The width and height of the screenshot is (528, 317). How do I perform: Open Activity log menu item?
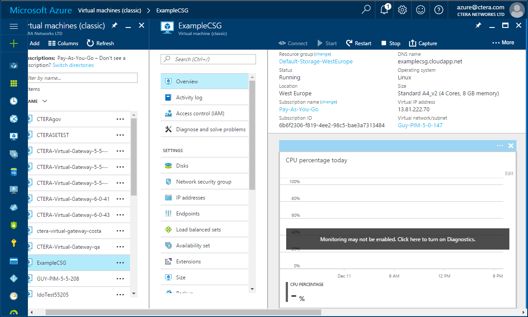click(205, 97)
